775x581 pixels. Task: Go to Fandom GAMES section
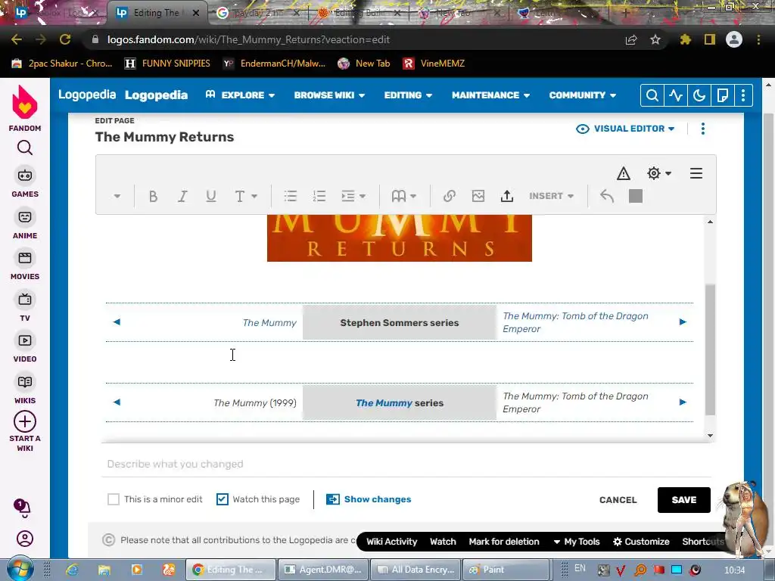point(25,182)
